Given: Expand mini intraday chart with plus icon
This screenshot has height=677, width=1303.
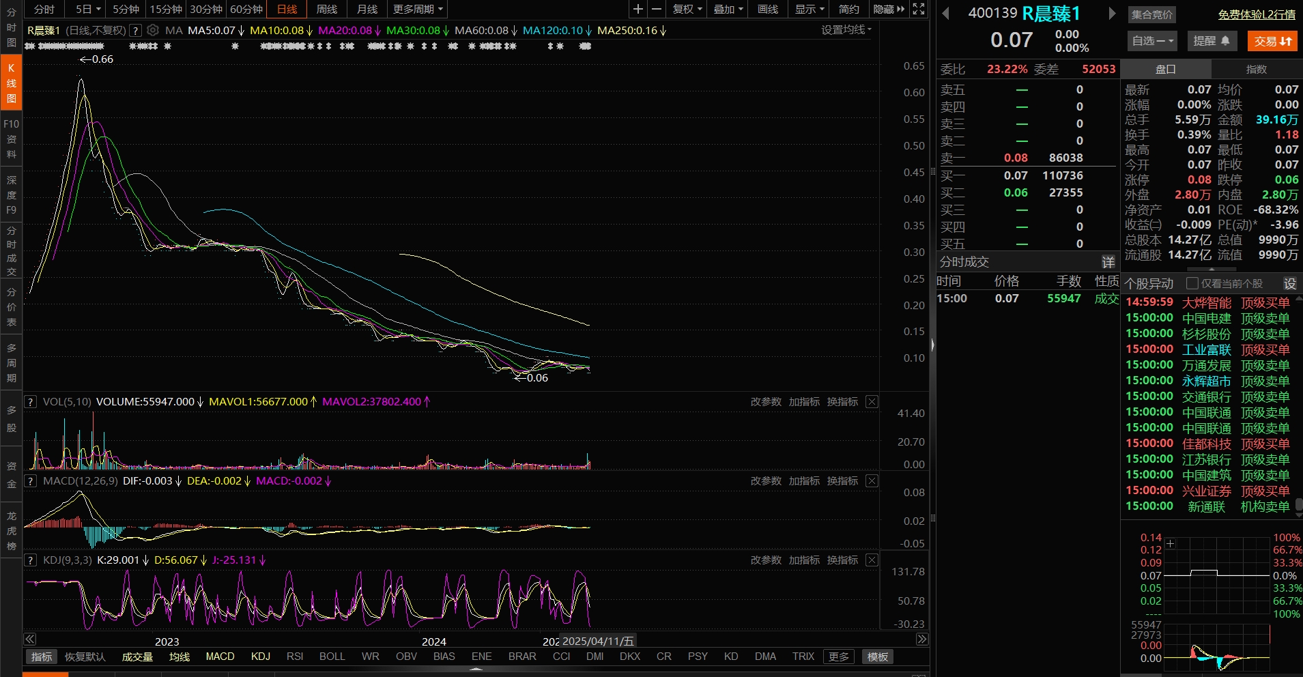Looking at the screenshot, I should click(1170, 544).
